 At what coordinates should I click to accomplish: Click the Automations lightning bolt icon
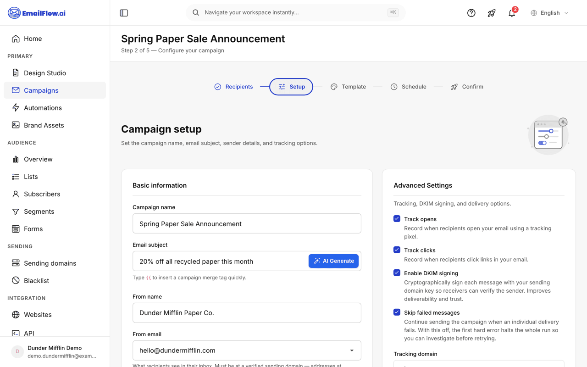tap(16, 108)
